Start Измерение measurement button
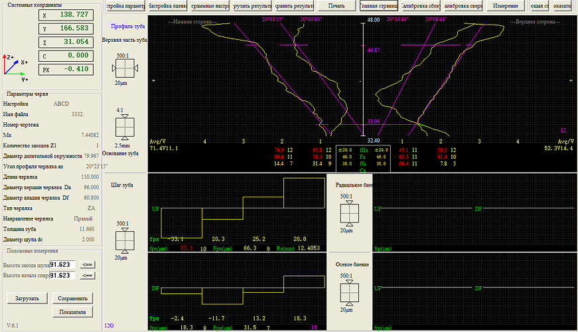 pos(506,6)
